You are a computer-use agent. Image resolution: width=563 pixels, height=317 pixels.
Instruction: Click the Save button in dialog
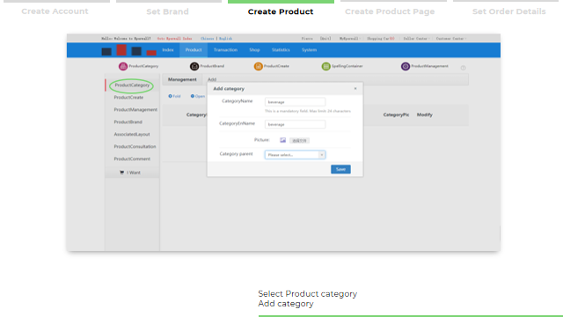click(340, 169)
